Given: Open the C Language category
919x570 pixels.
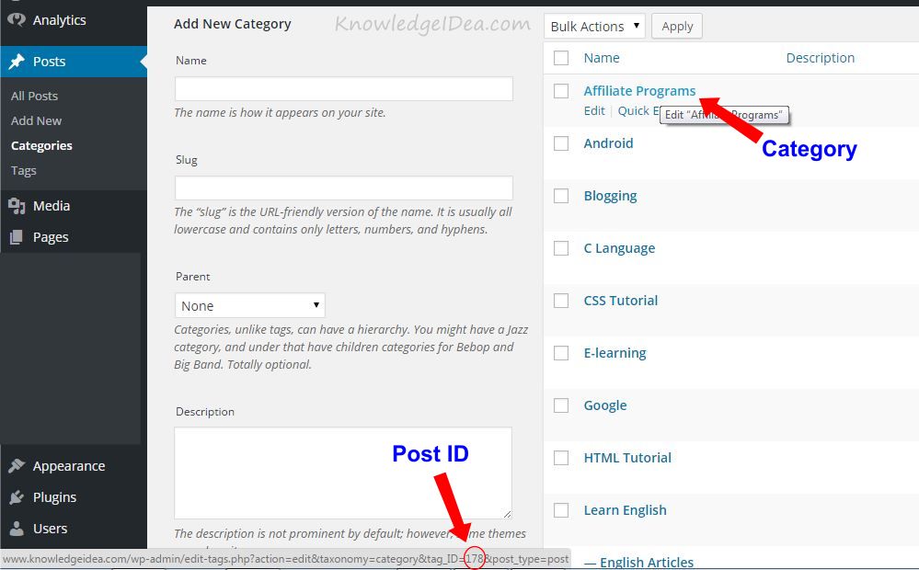Looking at the screenshot, I should [x=619, y=248].
